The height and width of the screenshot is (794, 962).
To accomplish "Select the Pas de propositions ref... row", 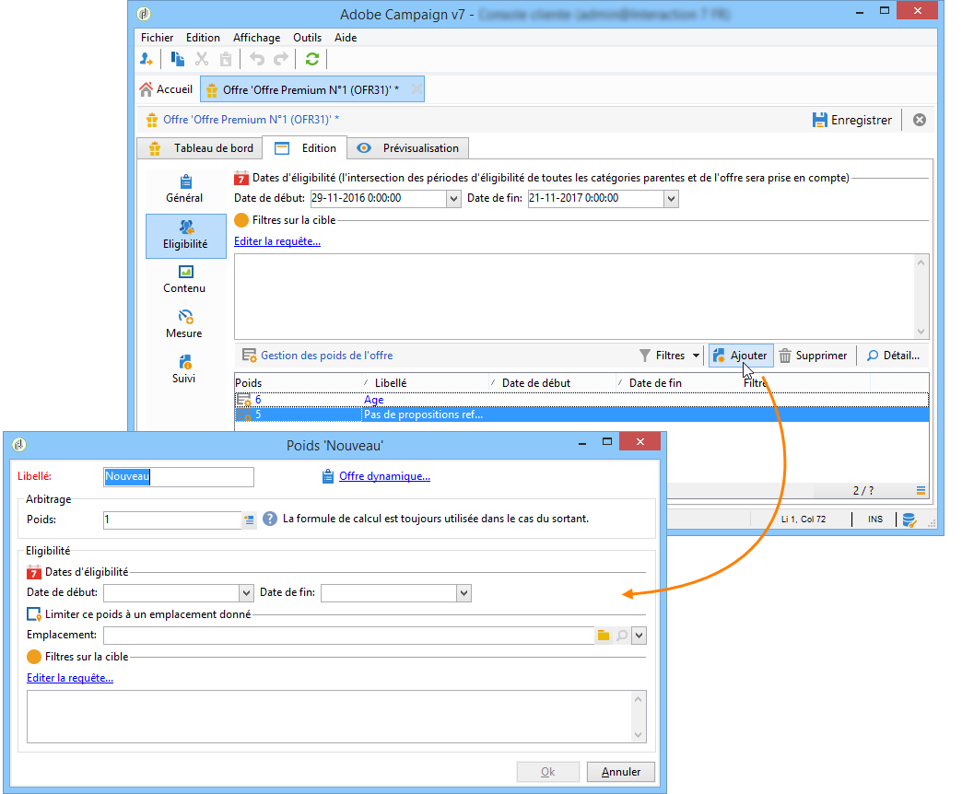I will point(581,415).
